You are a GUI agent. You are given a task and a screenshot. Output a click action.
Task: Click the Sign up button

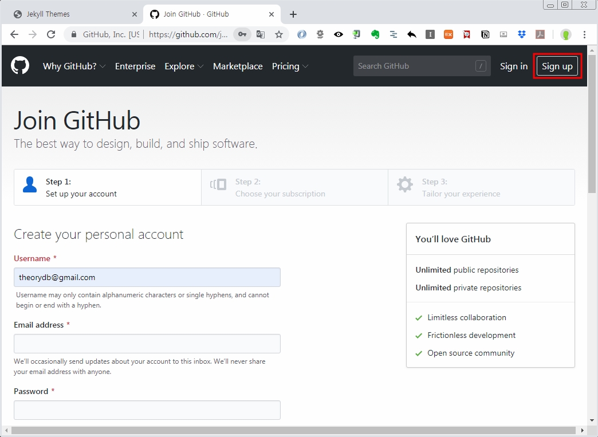(557, 66)
